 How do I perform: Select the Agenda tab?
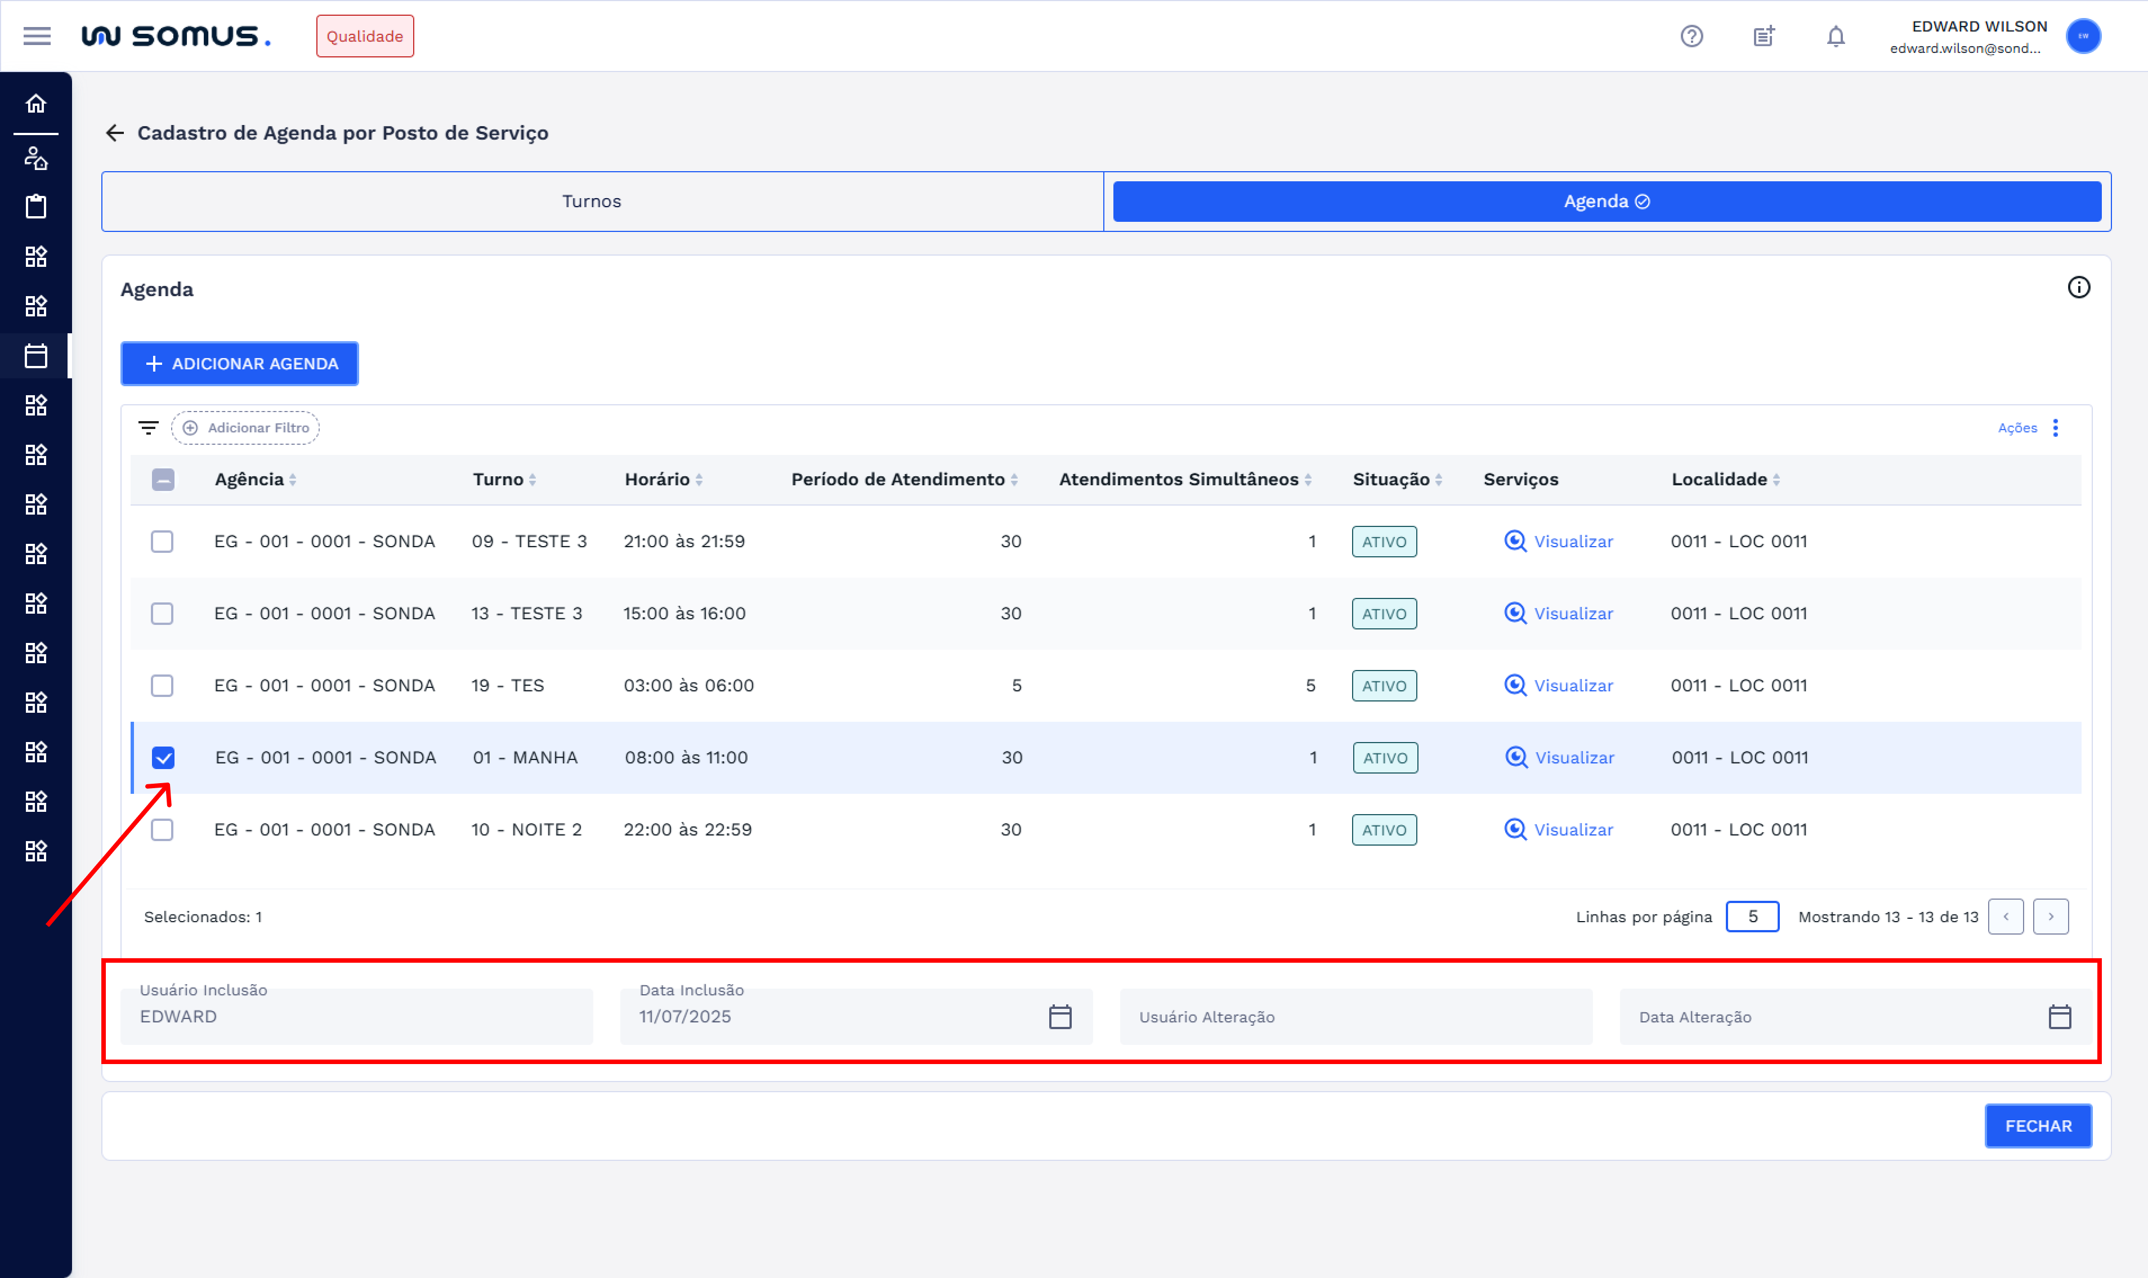[x=1605, y=202]
